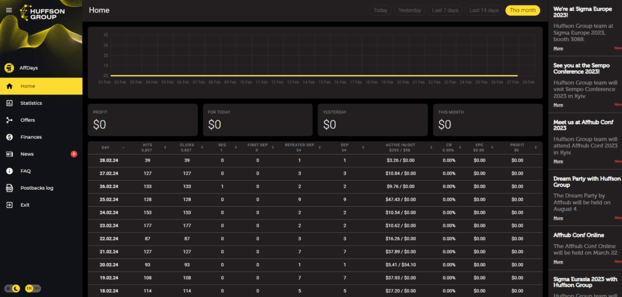Open Postbacks log in sidebar
Screen dimensions: 622x297
pos(41,188)
